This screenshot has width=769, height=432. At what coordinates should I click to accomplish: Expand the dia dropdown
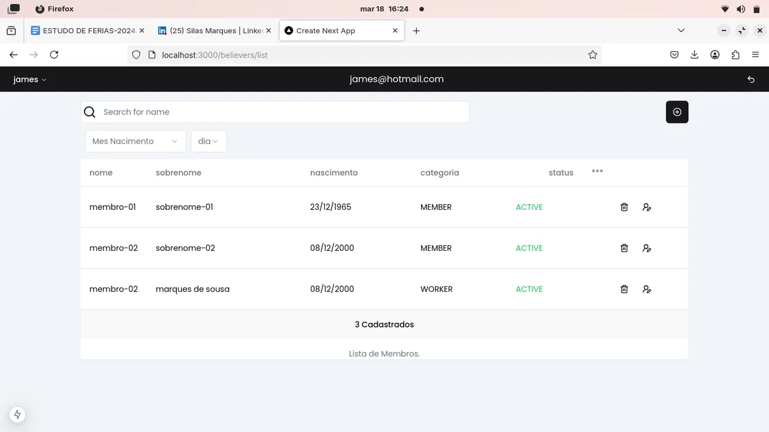[208, 141]
